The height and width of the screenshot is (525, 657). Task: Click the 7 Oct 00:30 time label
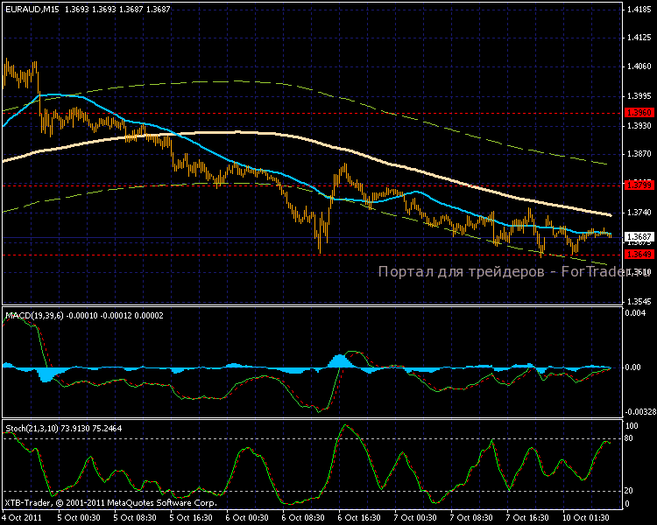(x=415, y=518)
